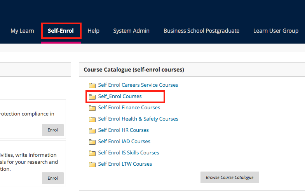Click folder icon beside Self Enrol IAD Courses
Image resolution: width=305 pixels, height=191 pixels.
(x=92, y=142)
